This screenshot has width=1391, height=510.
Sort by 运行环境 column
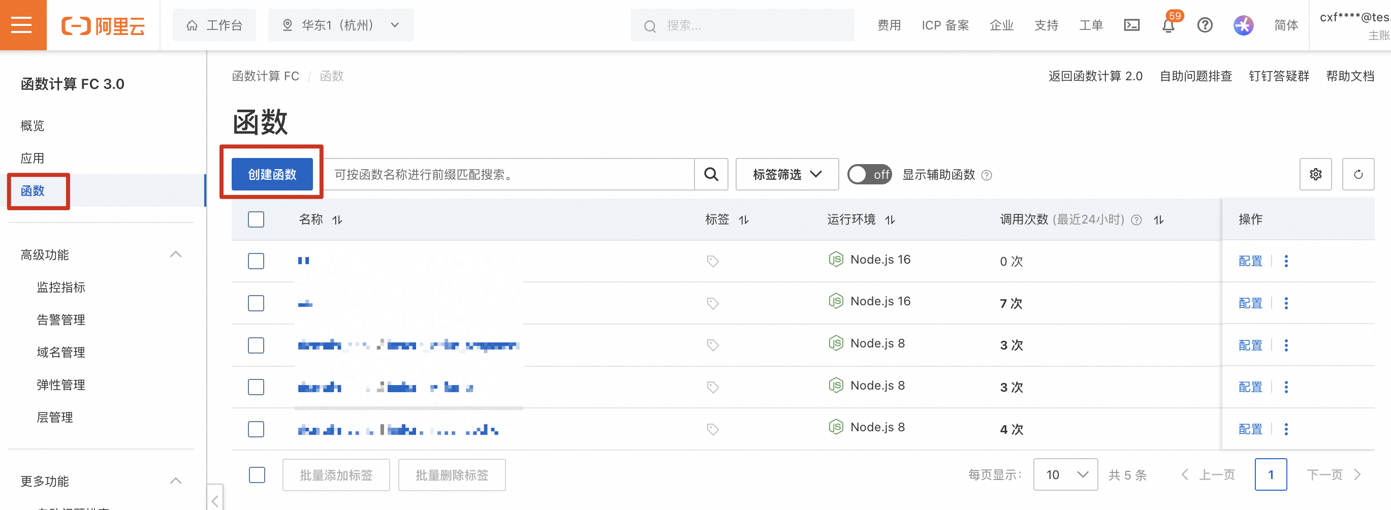pos(890,219)
